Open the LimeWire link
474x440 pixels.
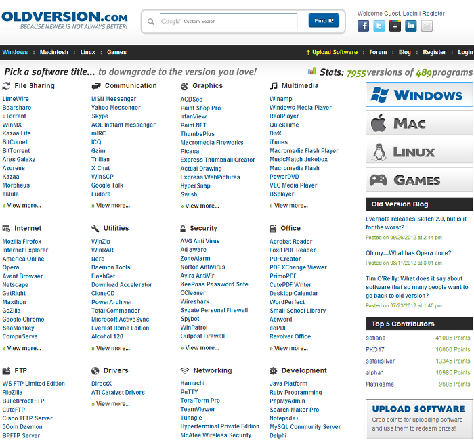16,99
